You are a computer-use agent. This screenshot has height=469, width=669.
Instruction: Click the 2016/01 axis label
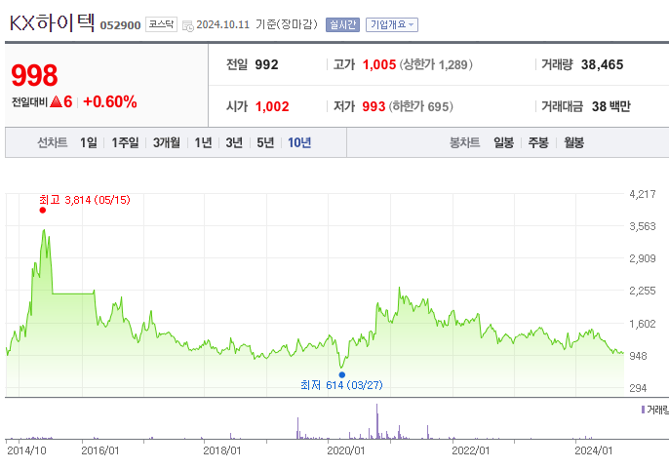click(99, 450)
